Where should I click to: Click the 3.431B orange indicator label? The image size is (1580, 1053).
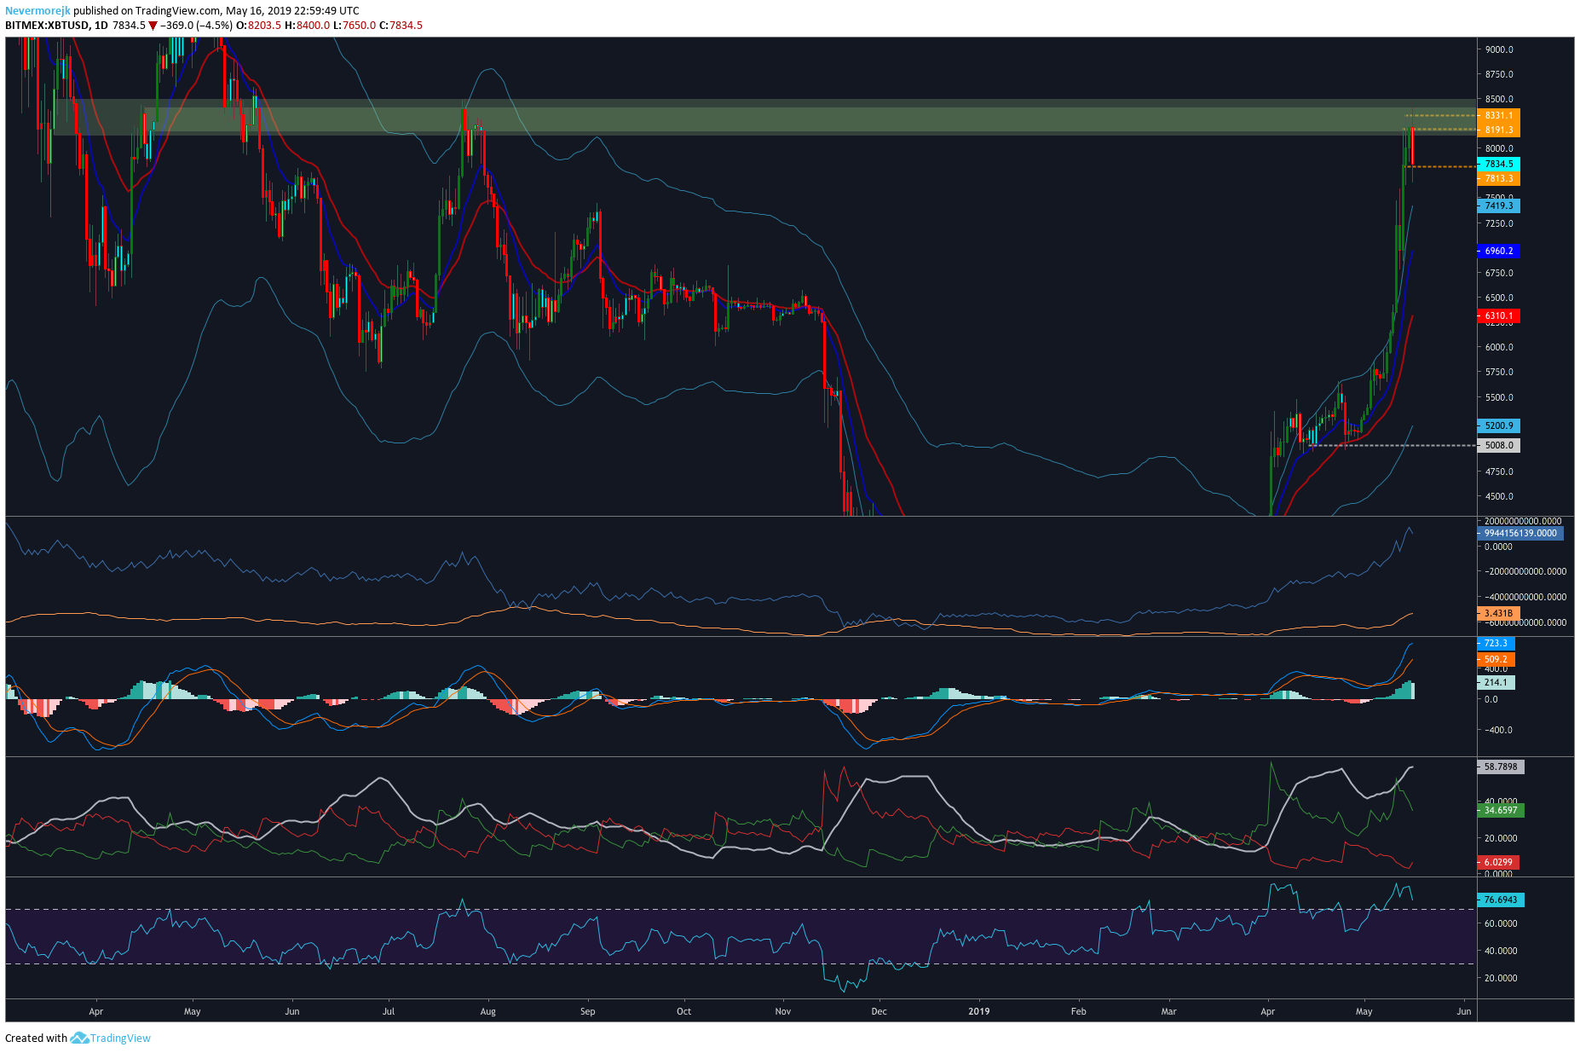(1498, 613)
